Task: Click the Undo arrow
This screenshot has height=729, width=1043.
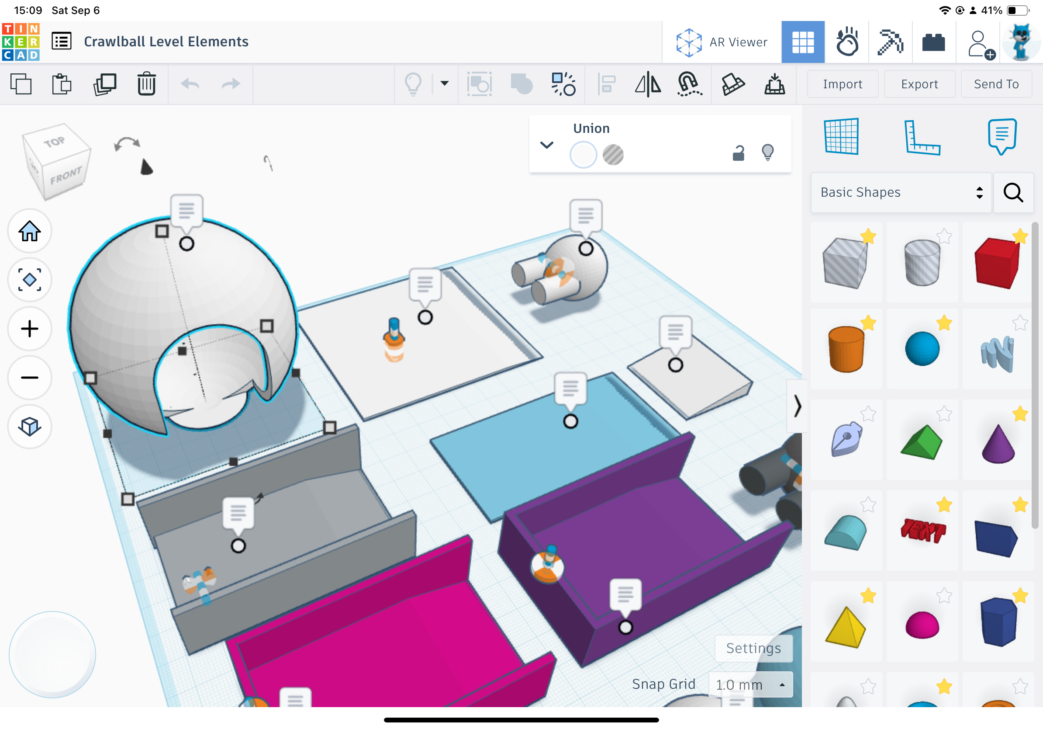Action: tap(190, 84)
